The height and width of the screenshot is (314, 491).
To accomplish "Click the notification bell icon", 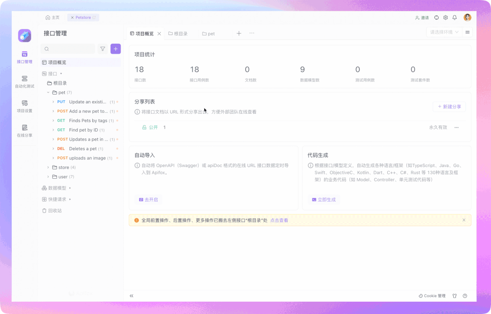I will point(455,17).
